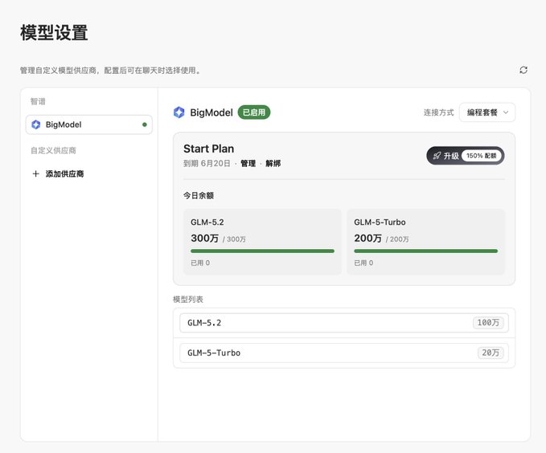Screen dimensions: 546x453
Task: Click the GLM-5.2 balance card
Action: (262, 242)
